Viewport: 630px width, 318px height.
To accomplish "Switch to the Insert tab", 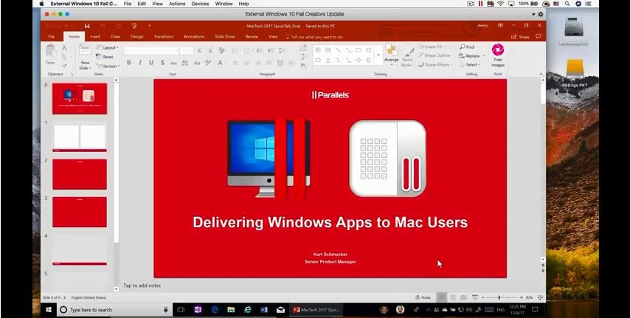I will coord(95,37).
